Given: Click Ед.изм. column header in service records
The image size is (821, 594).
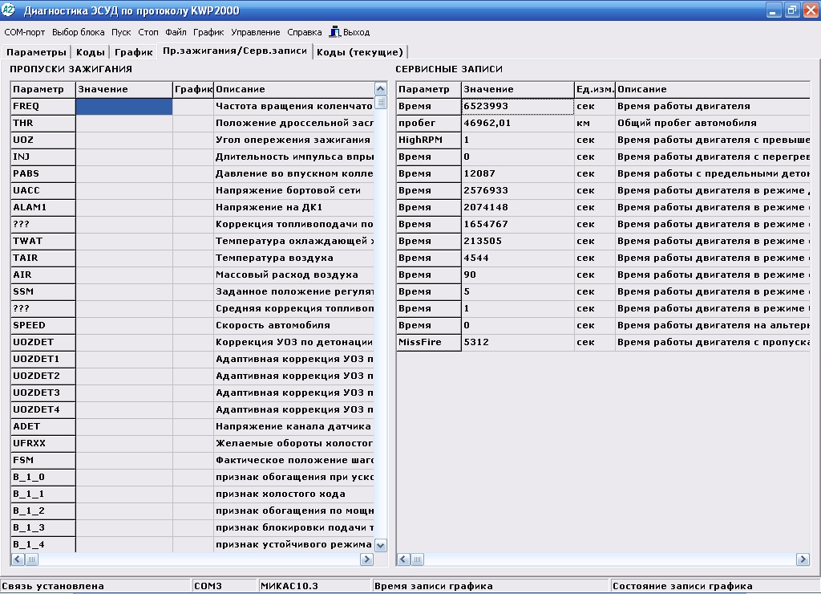Looking at the screenshot, I should [595, 89].
